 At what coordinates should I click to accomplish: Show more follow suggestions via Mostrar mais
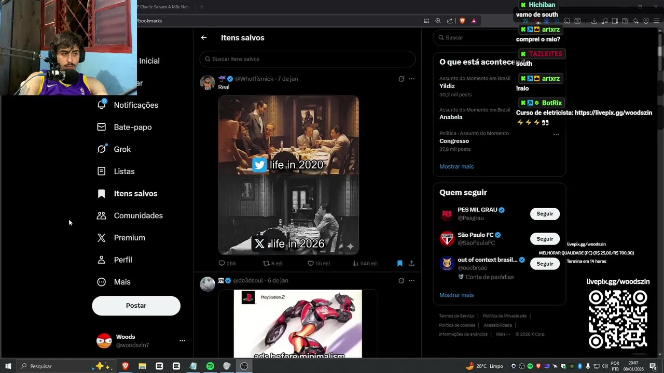tap(457, 295)
